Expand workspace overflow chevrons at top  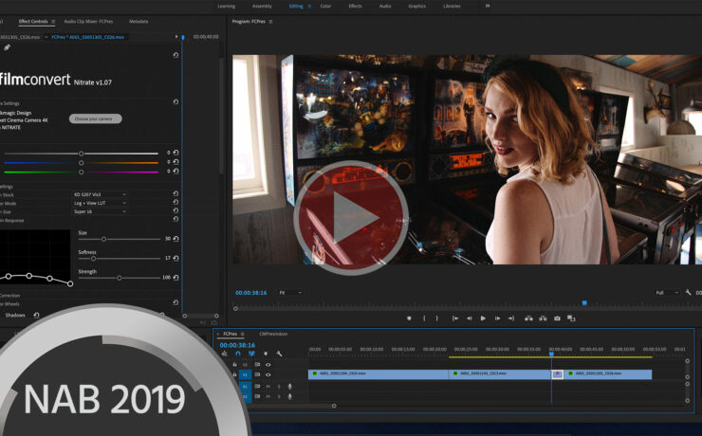488,6
